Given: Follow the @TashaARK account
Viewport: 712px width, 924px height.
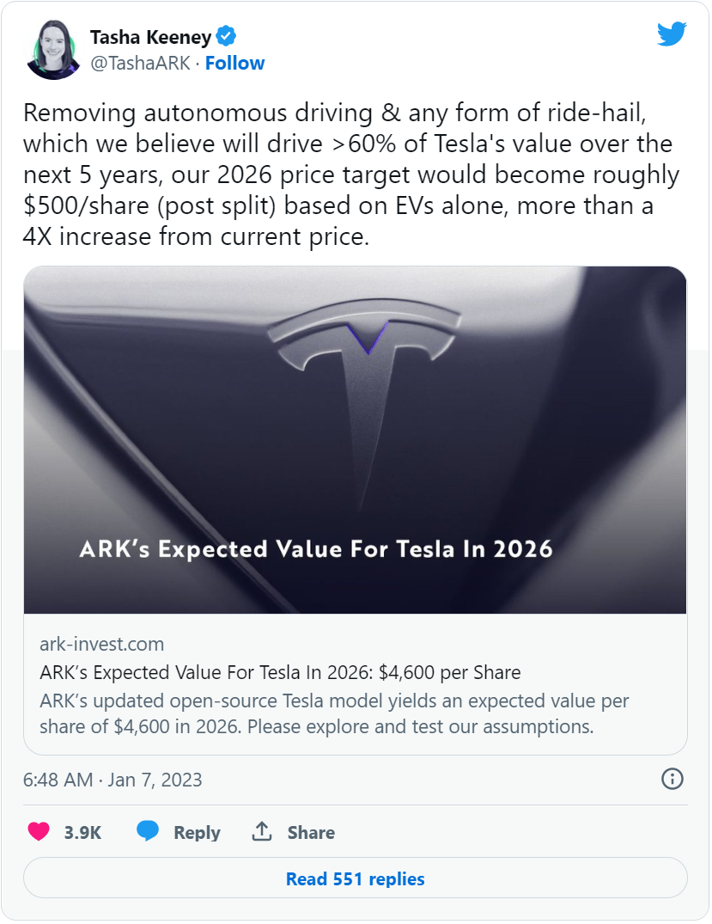Looking at the screenshot, I should click(234, 64).
